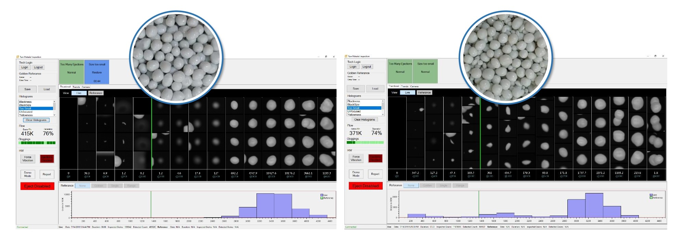Click the app icon in the left window's title bar
Viewport: 684px width, 247px height.
coord(18,57)
